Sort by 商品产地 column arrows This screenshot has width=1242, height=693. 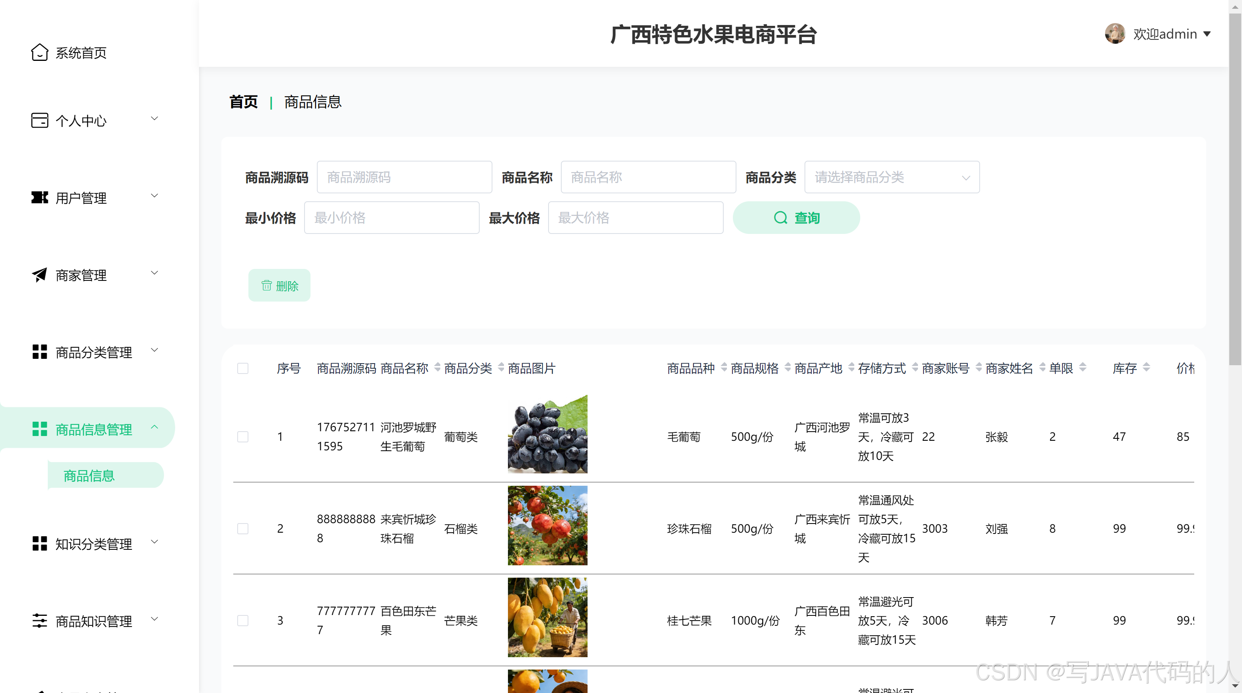tap(851, 368)
